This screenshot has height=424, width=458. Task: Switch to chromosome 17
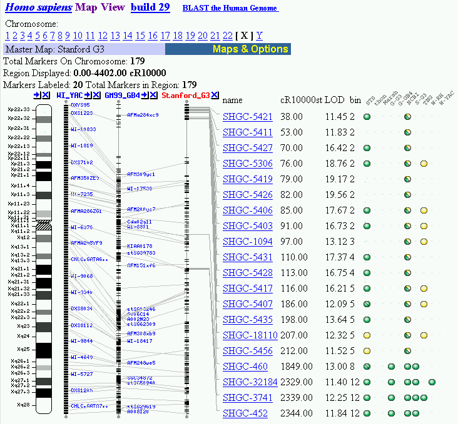(x=165, y=36)
